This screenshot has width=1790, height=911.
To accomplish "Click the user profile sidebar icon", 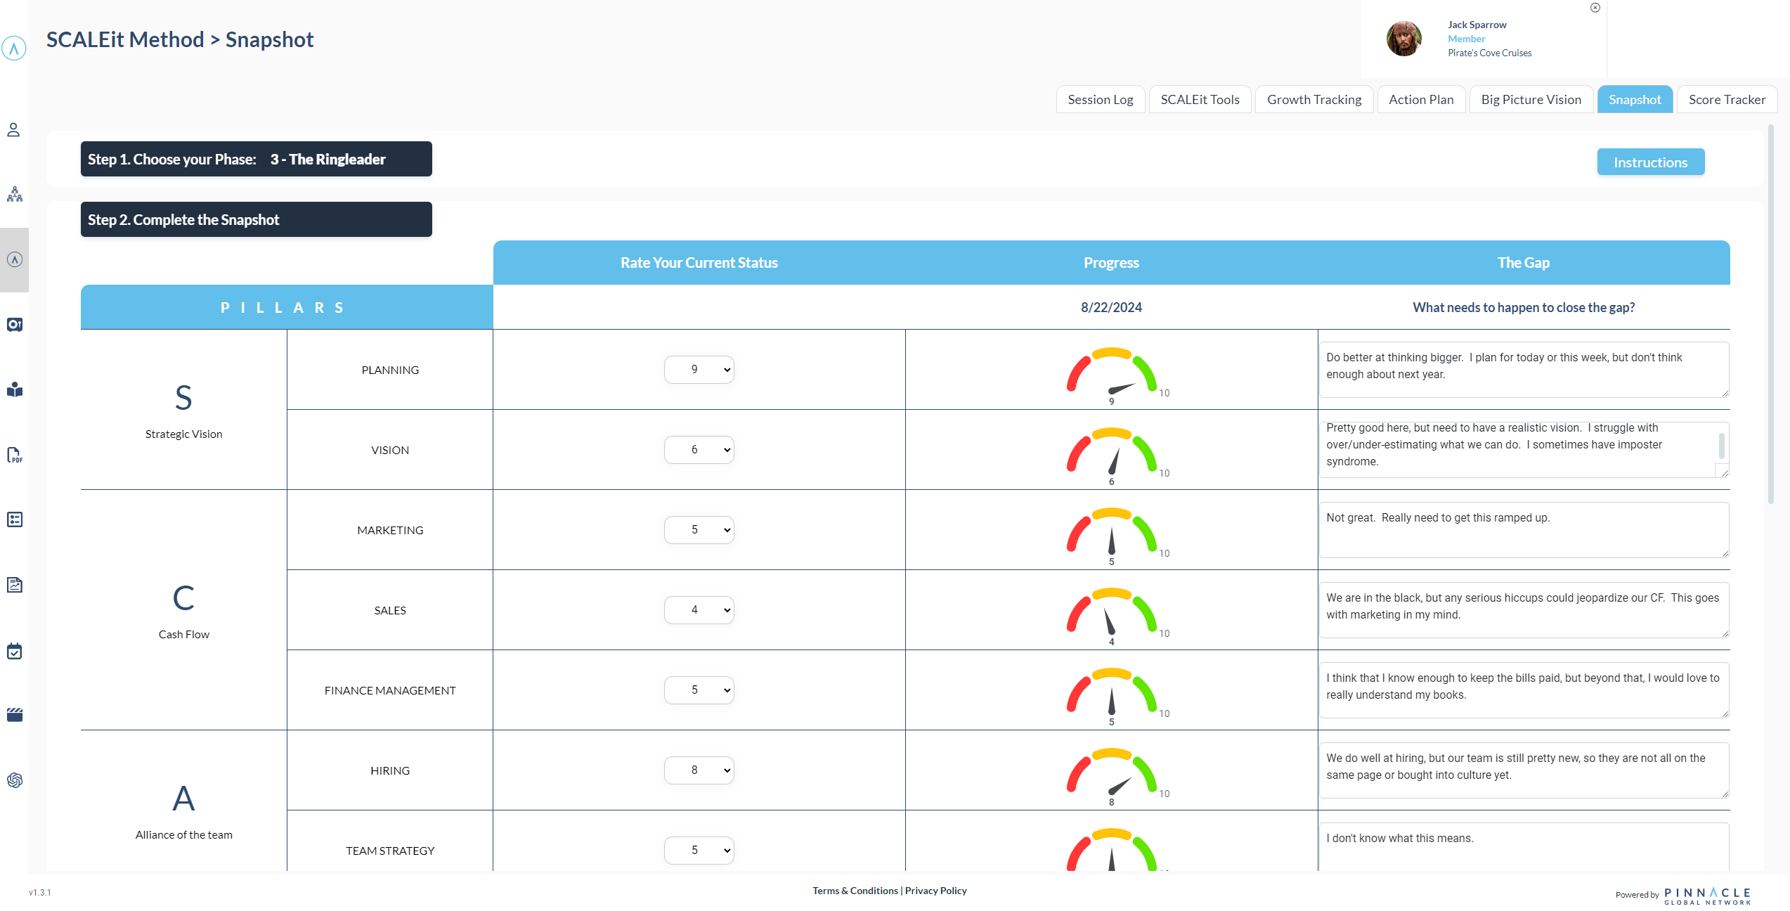I will tap(14, 130).
